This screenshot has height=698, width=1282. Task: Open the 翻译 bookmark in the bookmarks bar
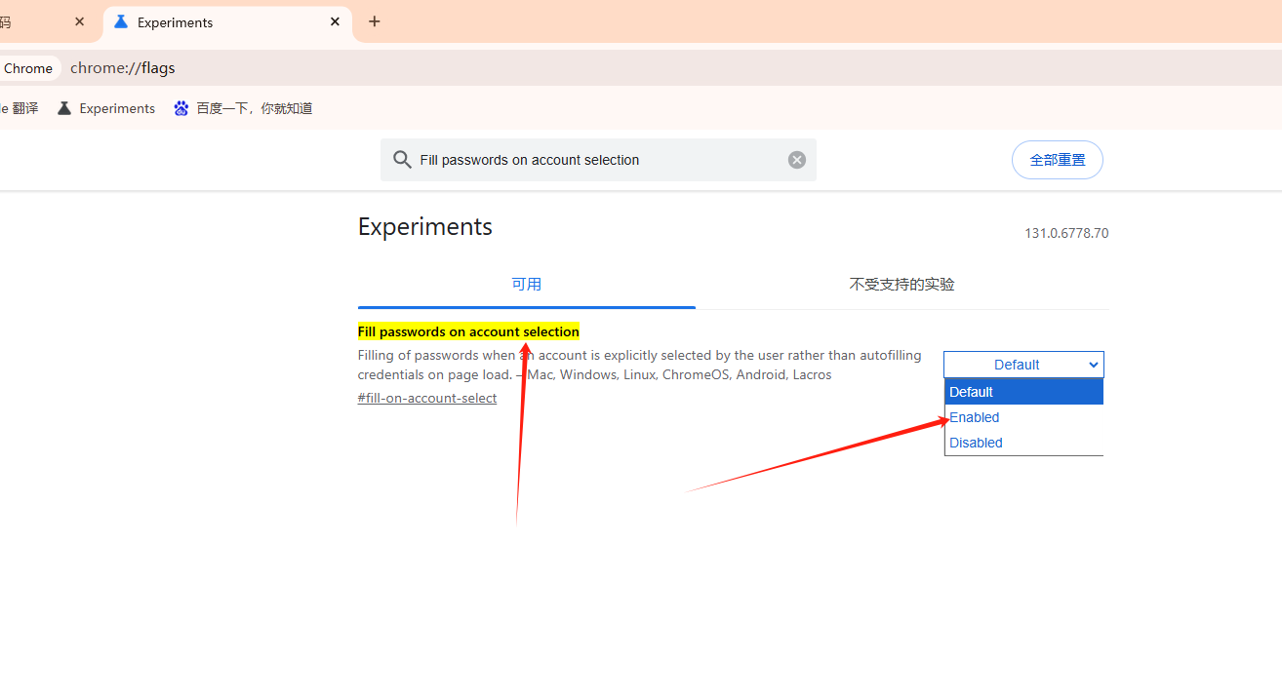20,108
